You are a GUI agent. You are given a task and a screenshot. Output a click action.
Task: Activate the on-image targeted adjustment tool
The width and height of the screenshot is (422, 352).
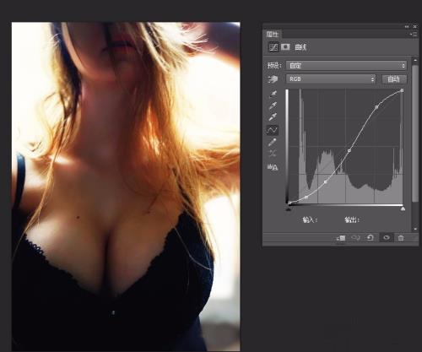(273, 79)
